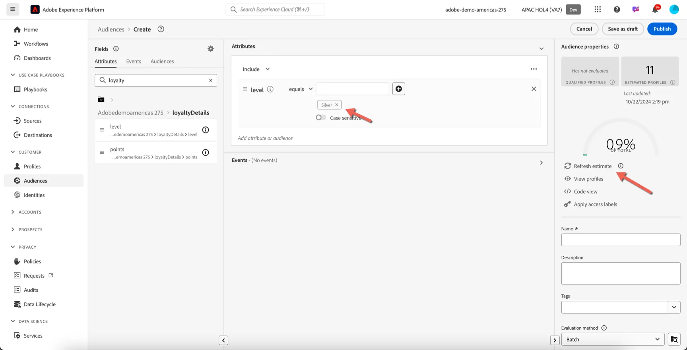Image resolution: width=687 pixels, height=350 pixels.
Task: Click the Publish button
Action: tap(662, 29)
